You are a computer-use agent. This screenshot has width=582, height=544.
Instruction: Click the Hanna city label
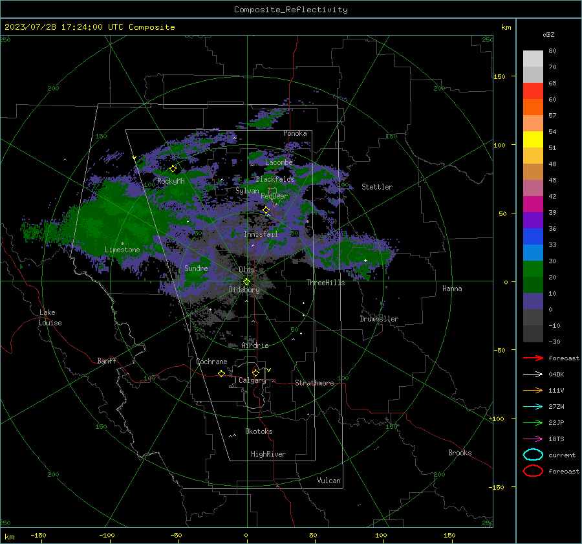pos(452,288)
